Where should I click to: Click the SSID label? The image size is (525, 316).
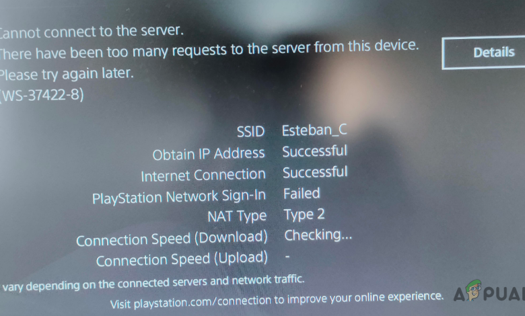tap(251, 131)
